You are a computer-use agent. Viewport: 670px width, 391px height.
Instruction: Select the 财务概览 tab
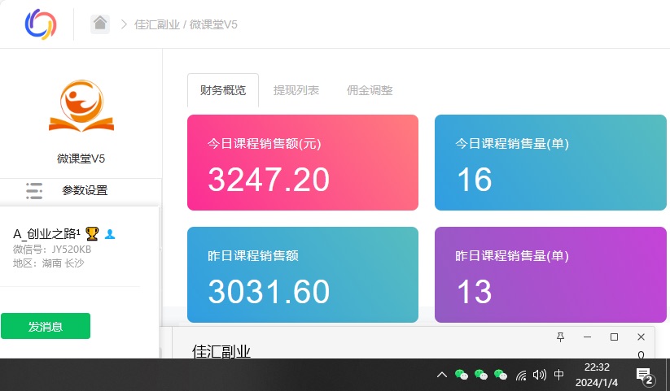223,90
